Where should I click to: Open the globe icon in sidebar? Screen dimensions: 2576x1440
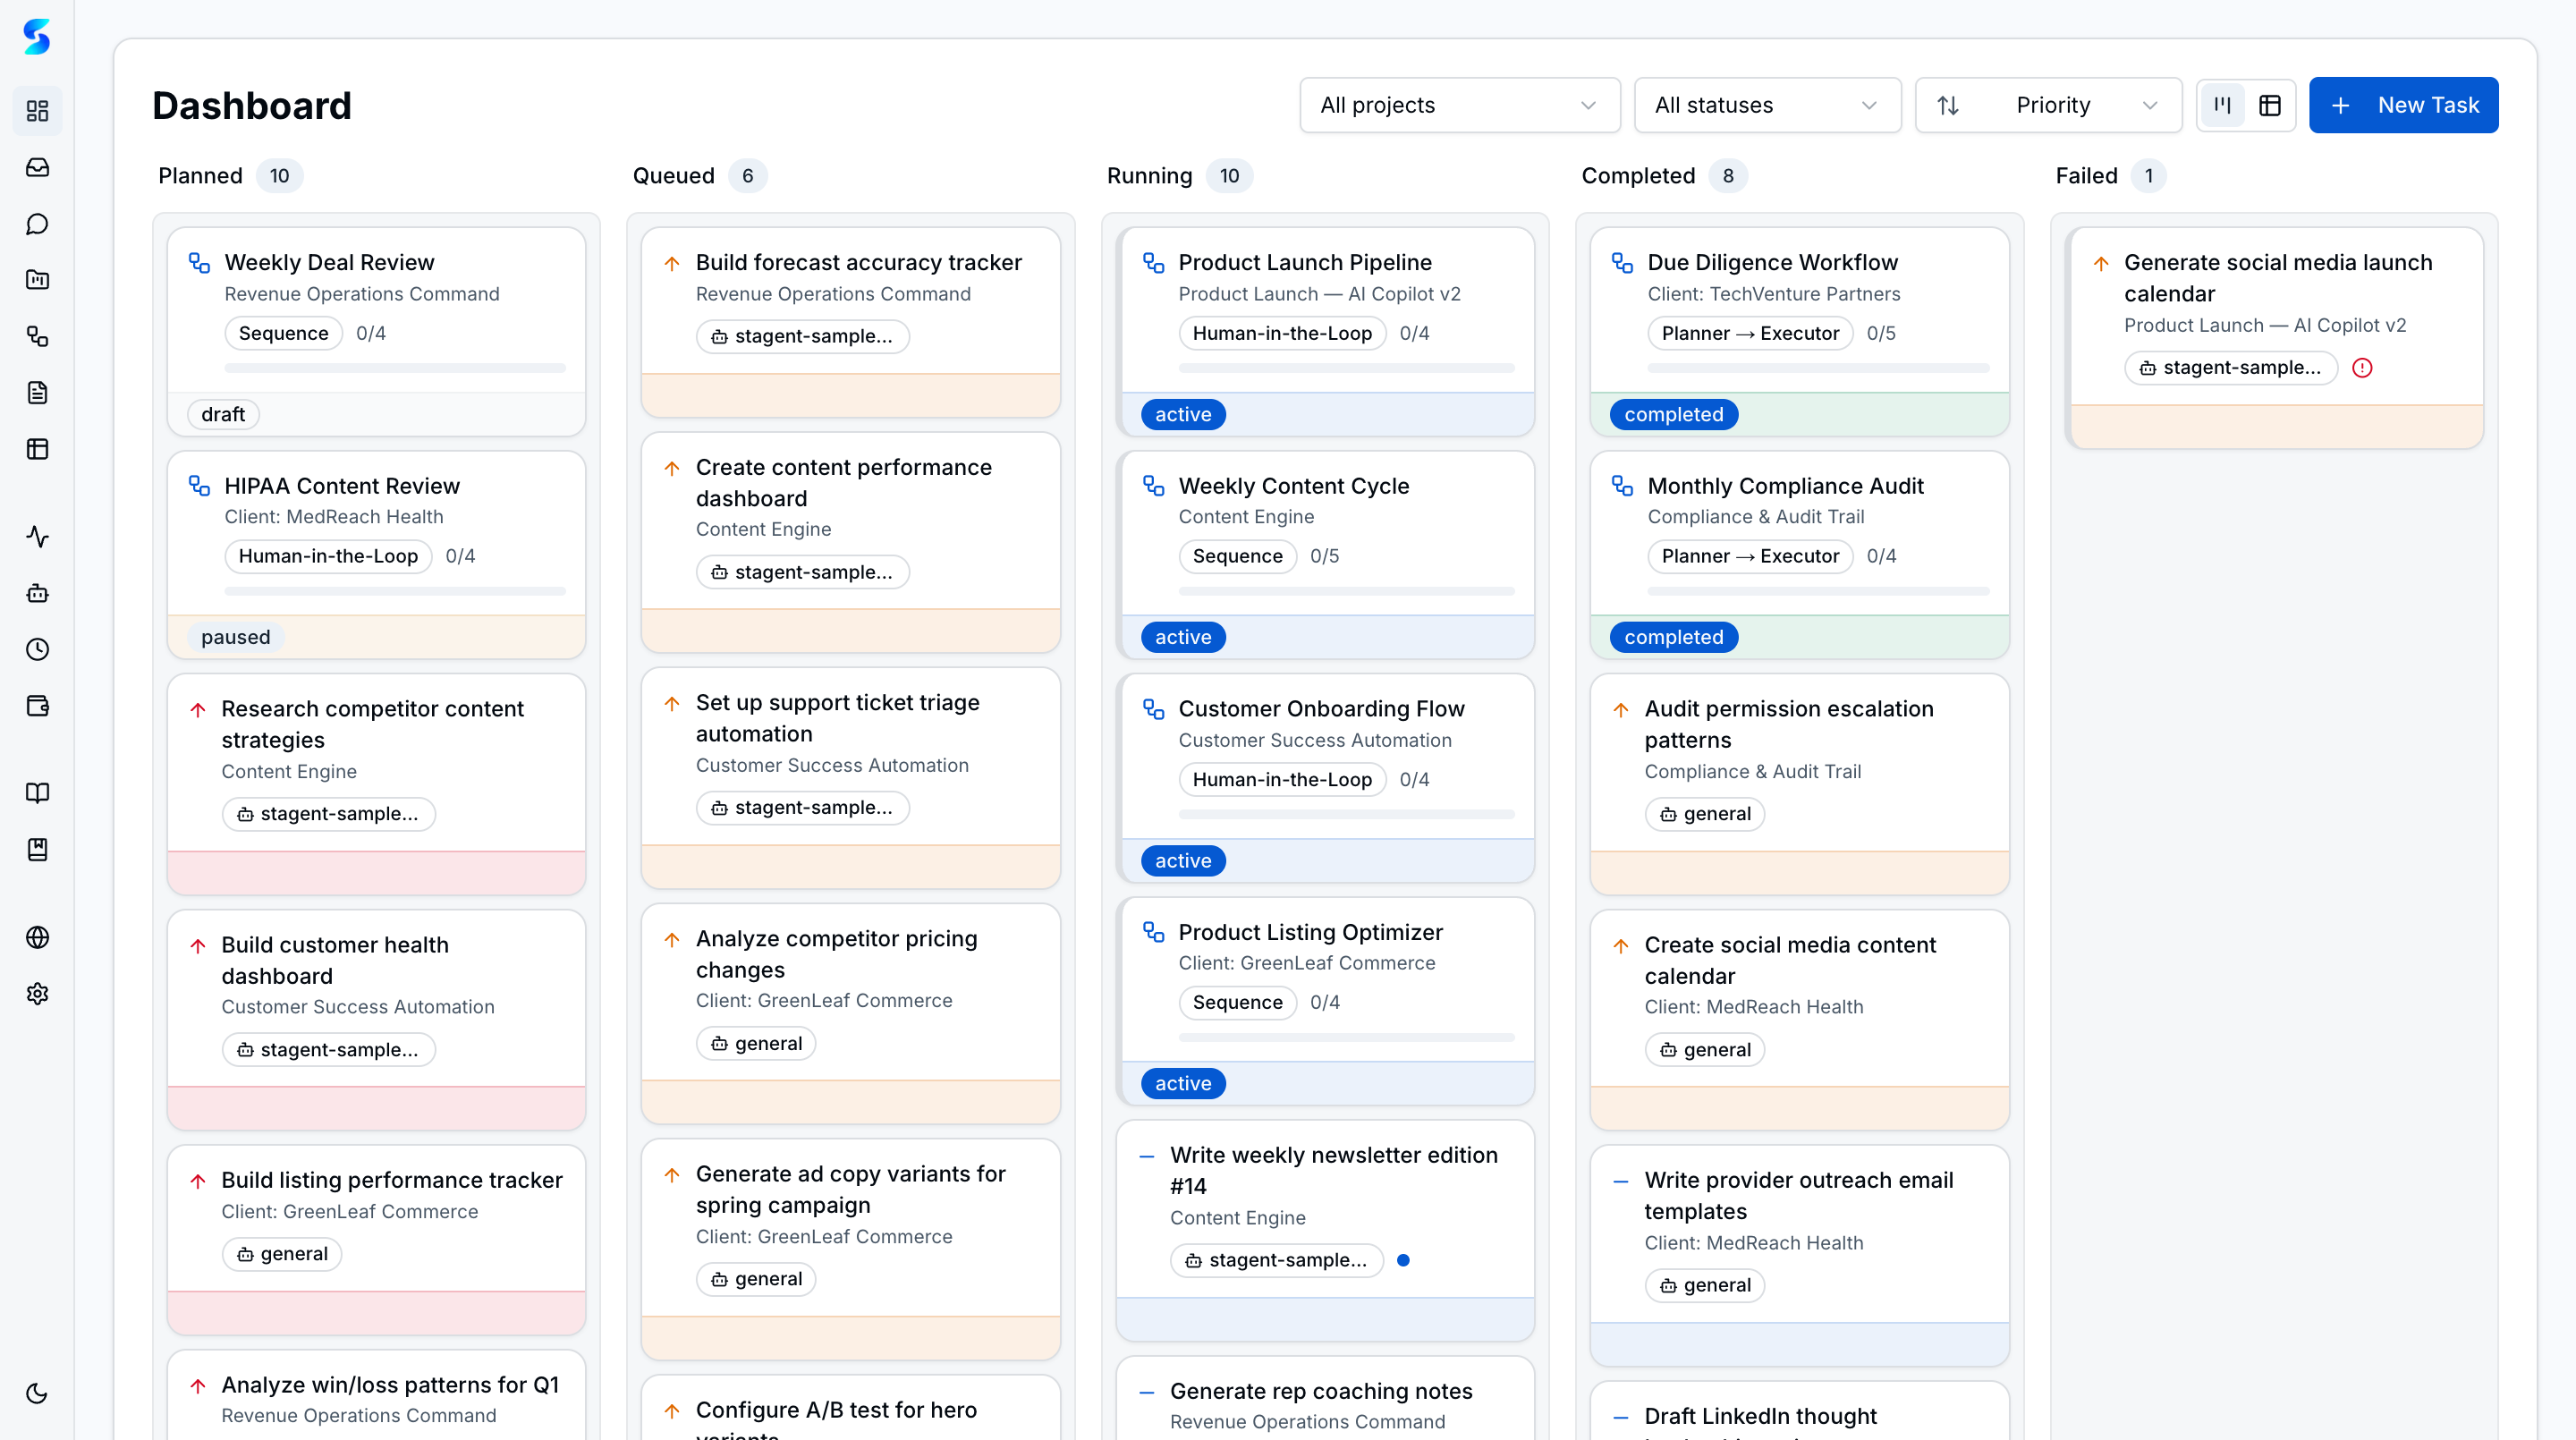pos(37,937)
